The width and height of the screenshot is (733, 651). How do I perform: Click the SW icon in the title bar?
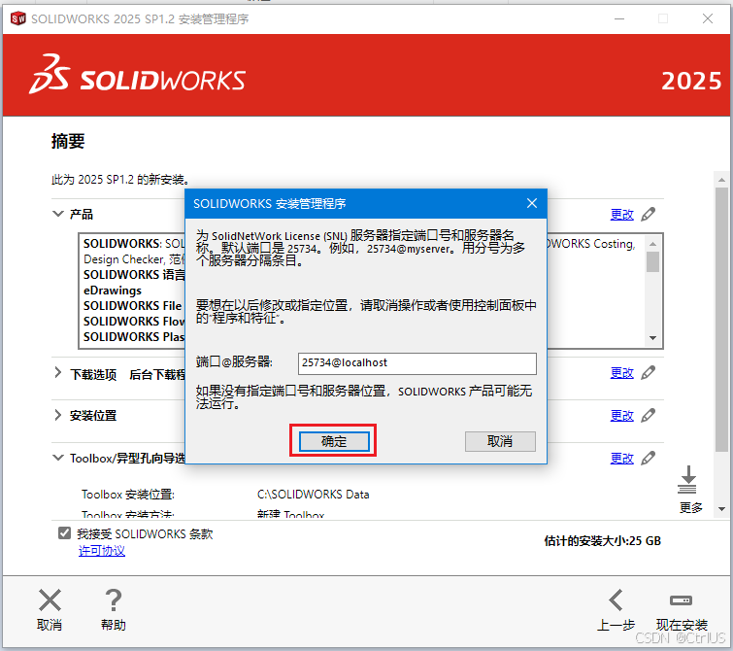[x=17, y=18]
